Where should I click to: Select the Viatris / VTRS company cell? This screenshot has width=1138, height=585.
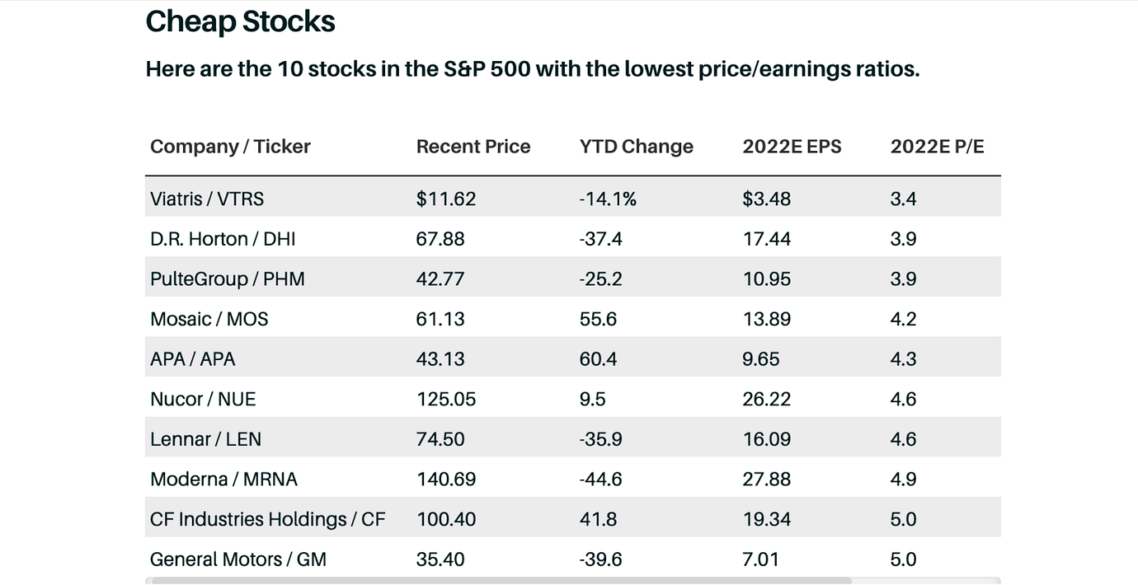tap(207, 199)
